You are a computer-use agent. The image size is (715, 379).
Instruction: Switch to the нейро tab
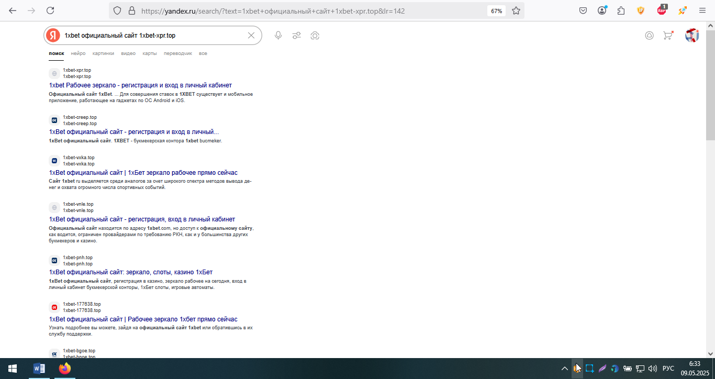tap(79, 53)
